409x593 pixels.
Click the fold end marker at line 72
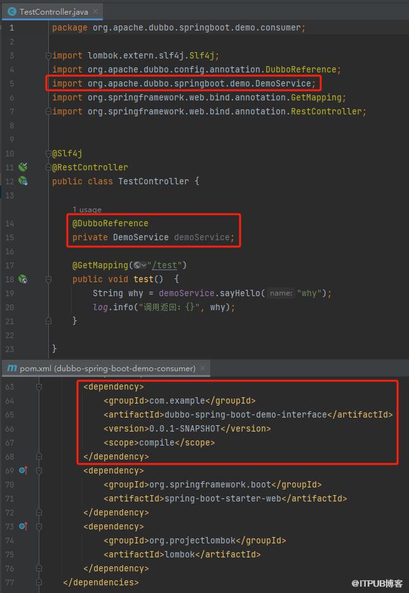coord(39,513)
